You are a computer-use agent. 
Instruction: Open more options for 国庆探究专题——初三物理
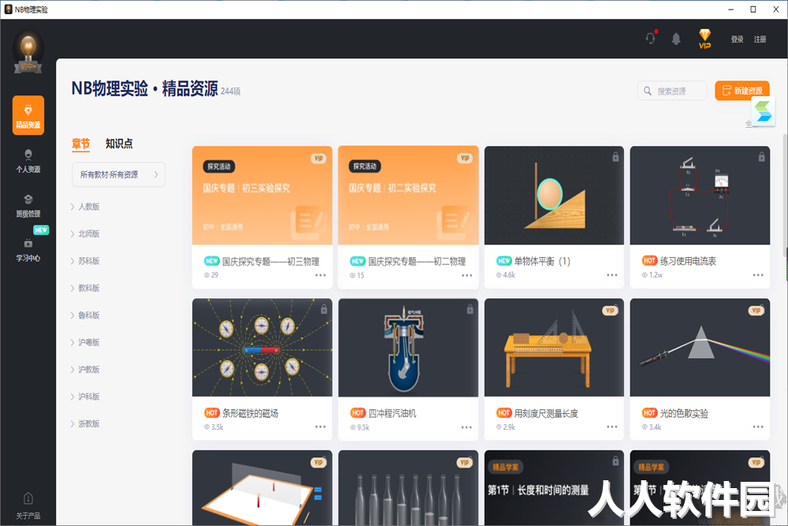click(320, 275)
